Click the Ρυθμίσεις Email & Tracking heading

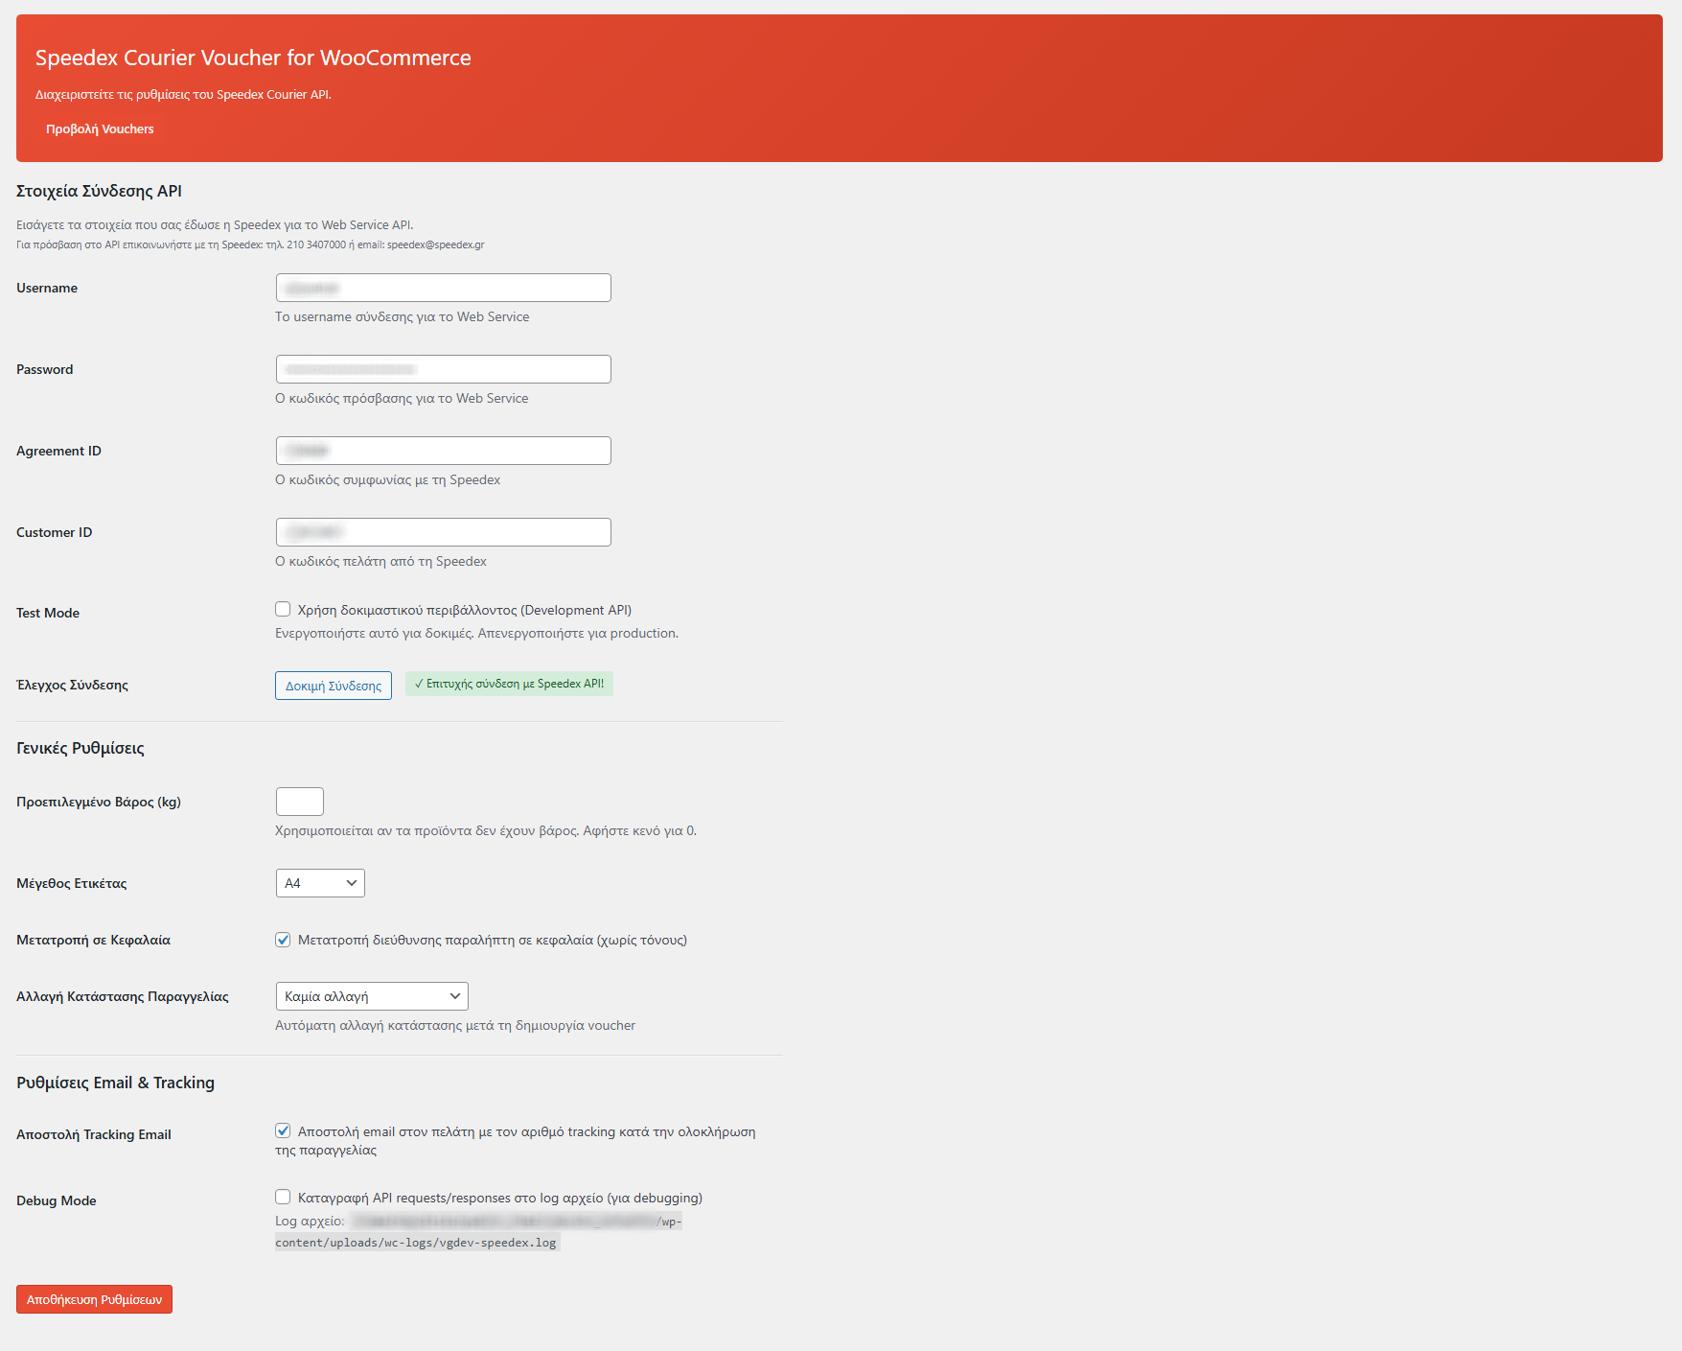click(x=115, y=1083)
